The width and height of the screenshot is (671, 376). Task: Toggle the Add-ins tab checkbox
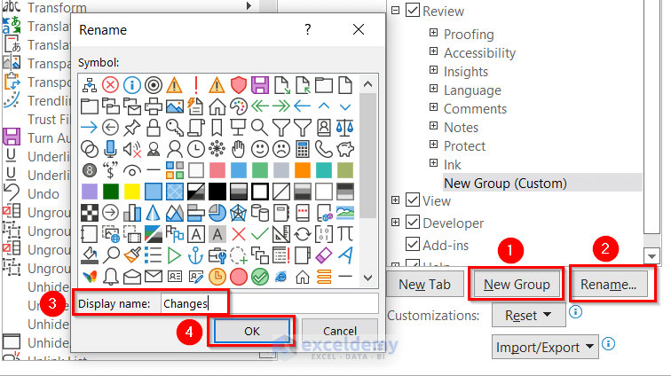click(413, 244)
